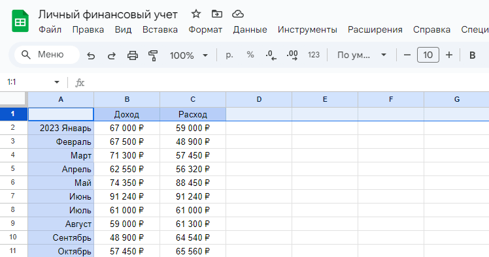Check the cloud save status icon

coord(238,14)
